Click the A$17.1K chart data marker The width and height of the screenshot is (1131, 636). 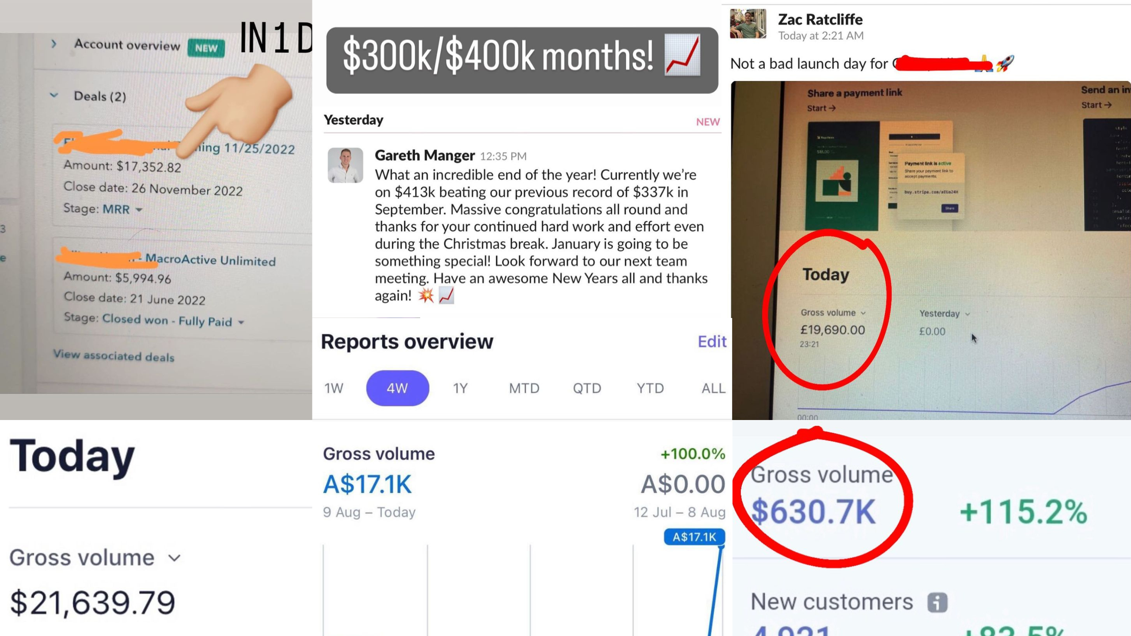tap(694, 537)
